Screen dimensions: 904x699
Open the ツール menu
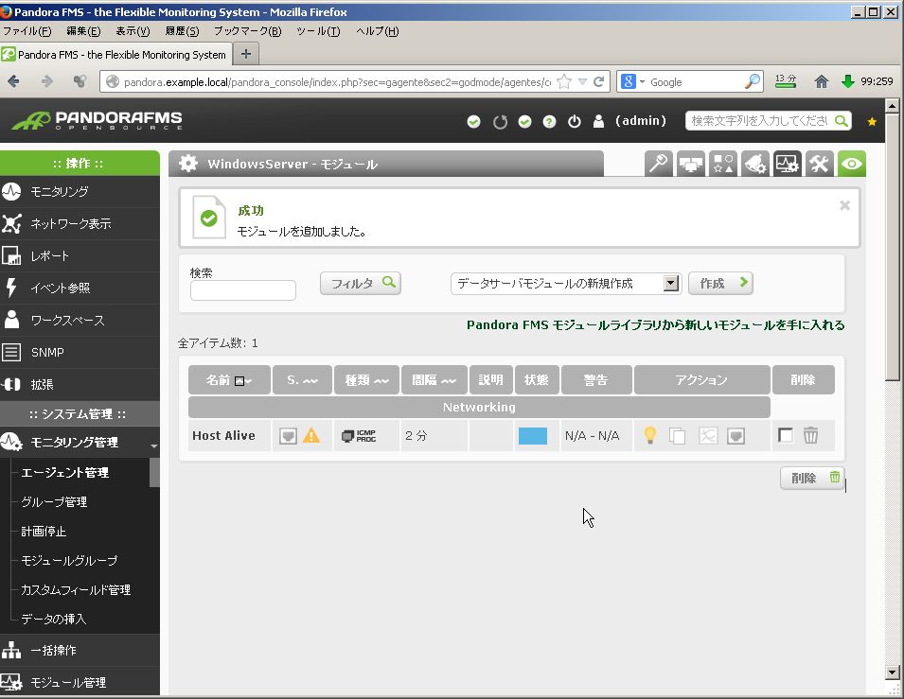[318, 31]
